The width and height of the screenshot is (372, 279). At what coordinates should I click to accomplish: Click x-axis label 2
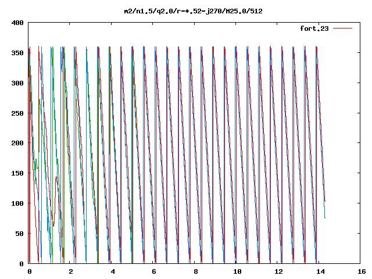tap(71, 271)
